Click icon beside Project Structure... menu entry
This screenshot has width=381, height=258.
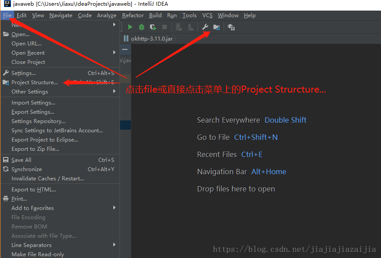pyautogui.click(x=6, y=82)
